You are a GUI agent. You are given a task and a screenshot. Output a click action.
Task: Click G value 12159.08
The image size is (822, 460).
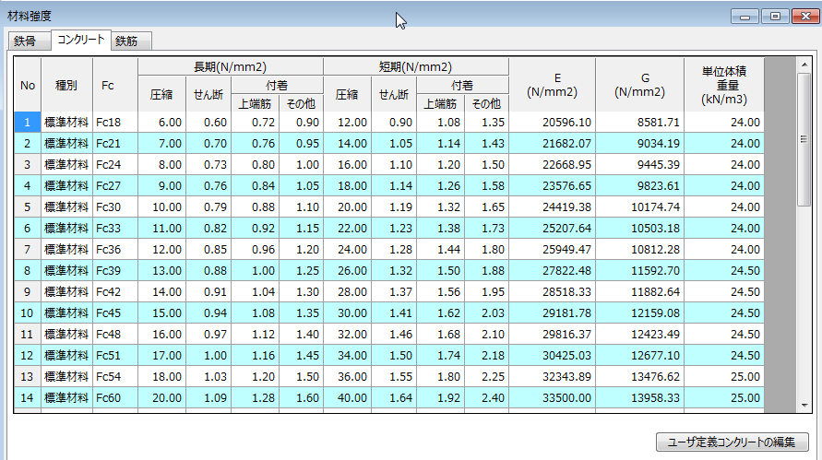tap(639, 313)
